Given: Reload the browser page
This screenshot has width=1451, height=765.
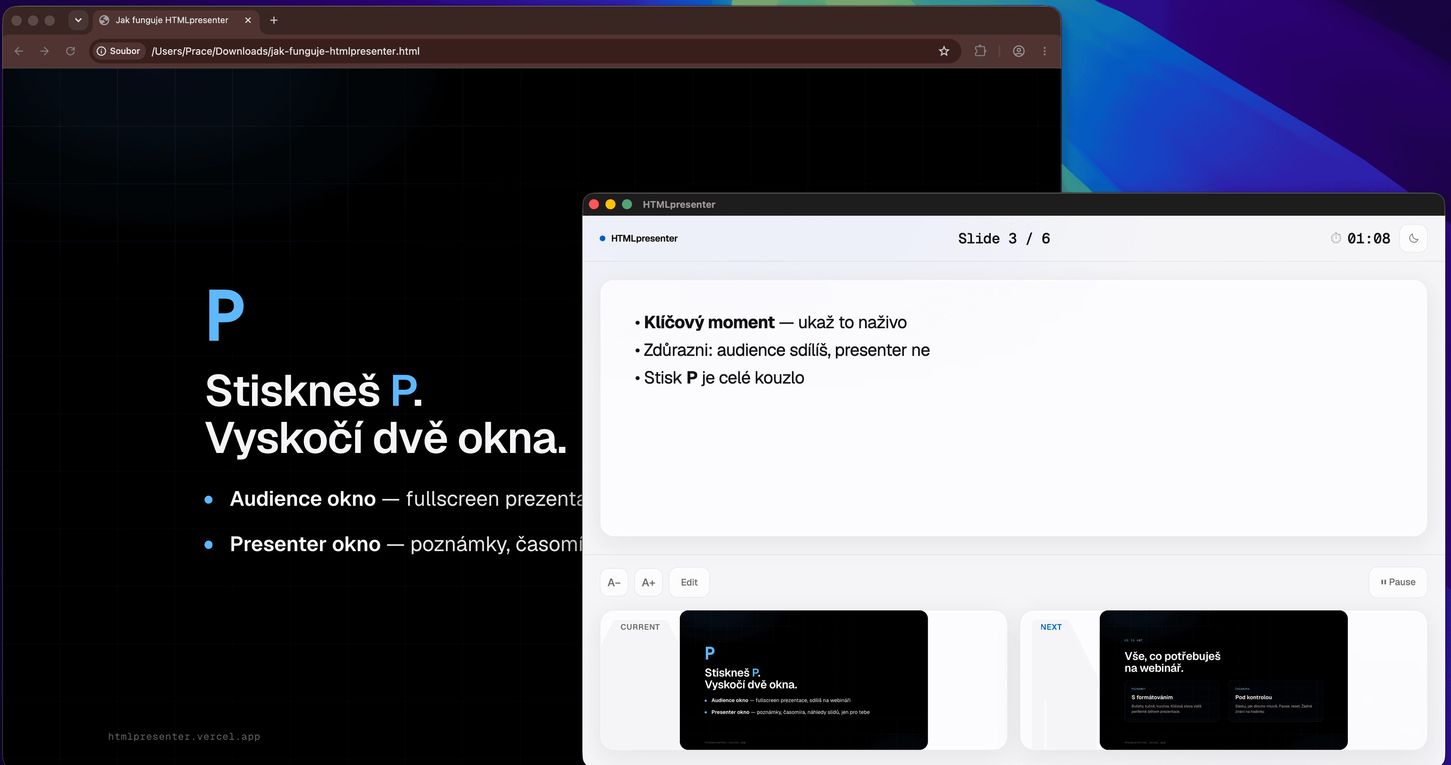Looking at the screenshot, I should coord(70,51).
